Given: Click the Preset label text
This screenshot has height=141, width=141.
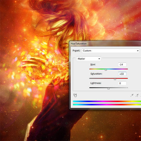Looking at the screenshot, I should point(76,51).
